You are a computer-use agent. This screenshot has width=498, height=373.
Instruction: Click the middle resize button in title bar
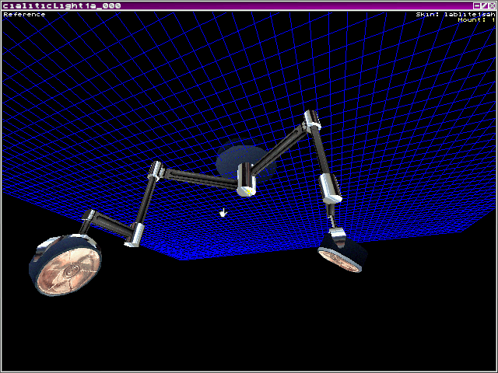tap(485, 5)
